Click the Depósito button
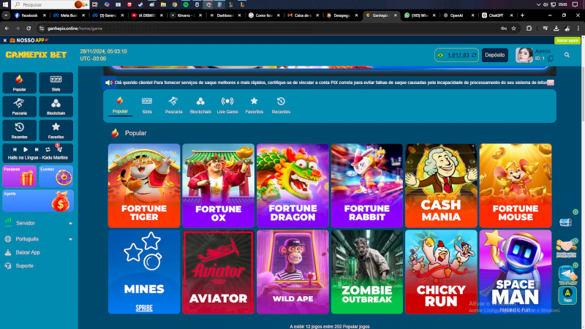 point(495,56)
